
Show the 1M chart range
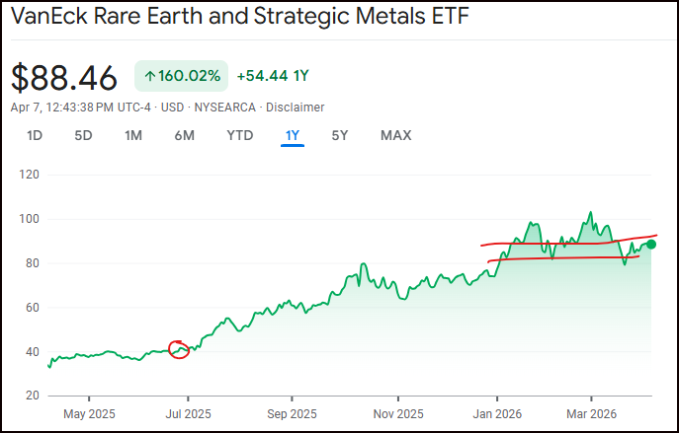[x=133, y=135]
